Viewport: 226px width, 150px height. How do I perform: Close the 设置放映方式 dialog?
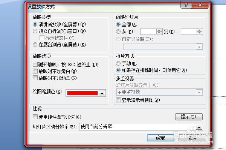coord(200,6)
